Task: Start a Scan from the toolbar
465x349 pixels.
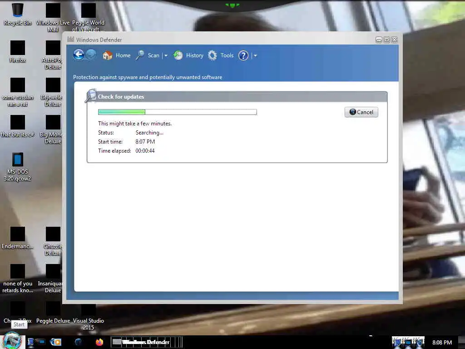Action: click(x=148, y=55)
